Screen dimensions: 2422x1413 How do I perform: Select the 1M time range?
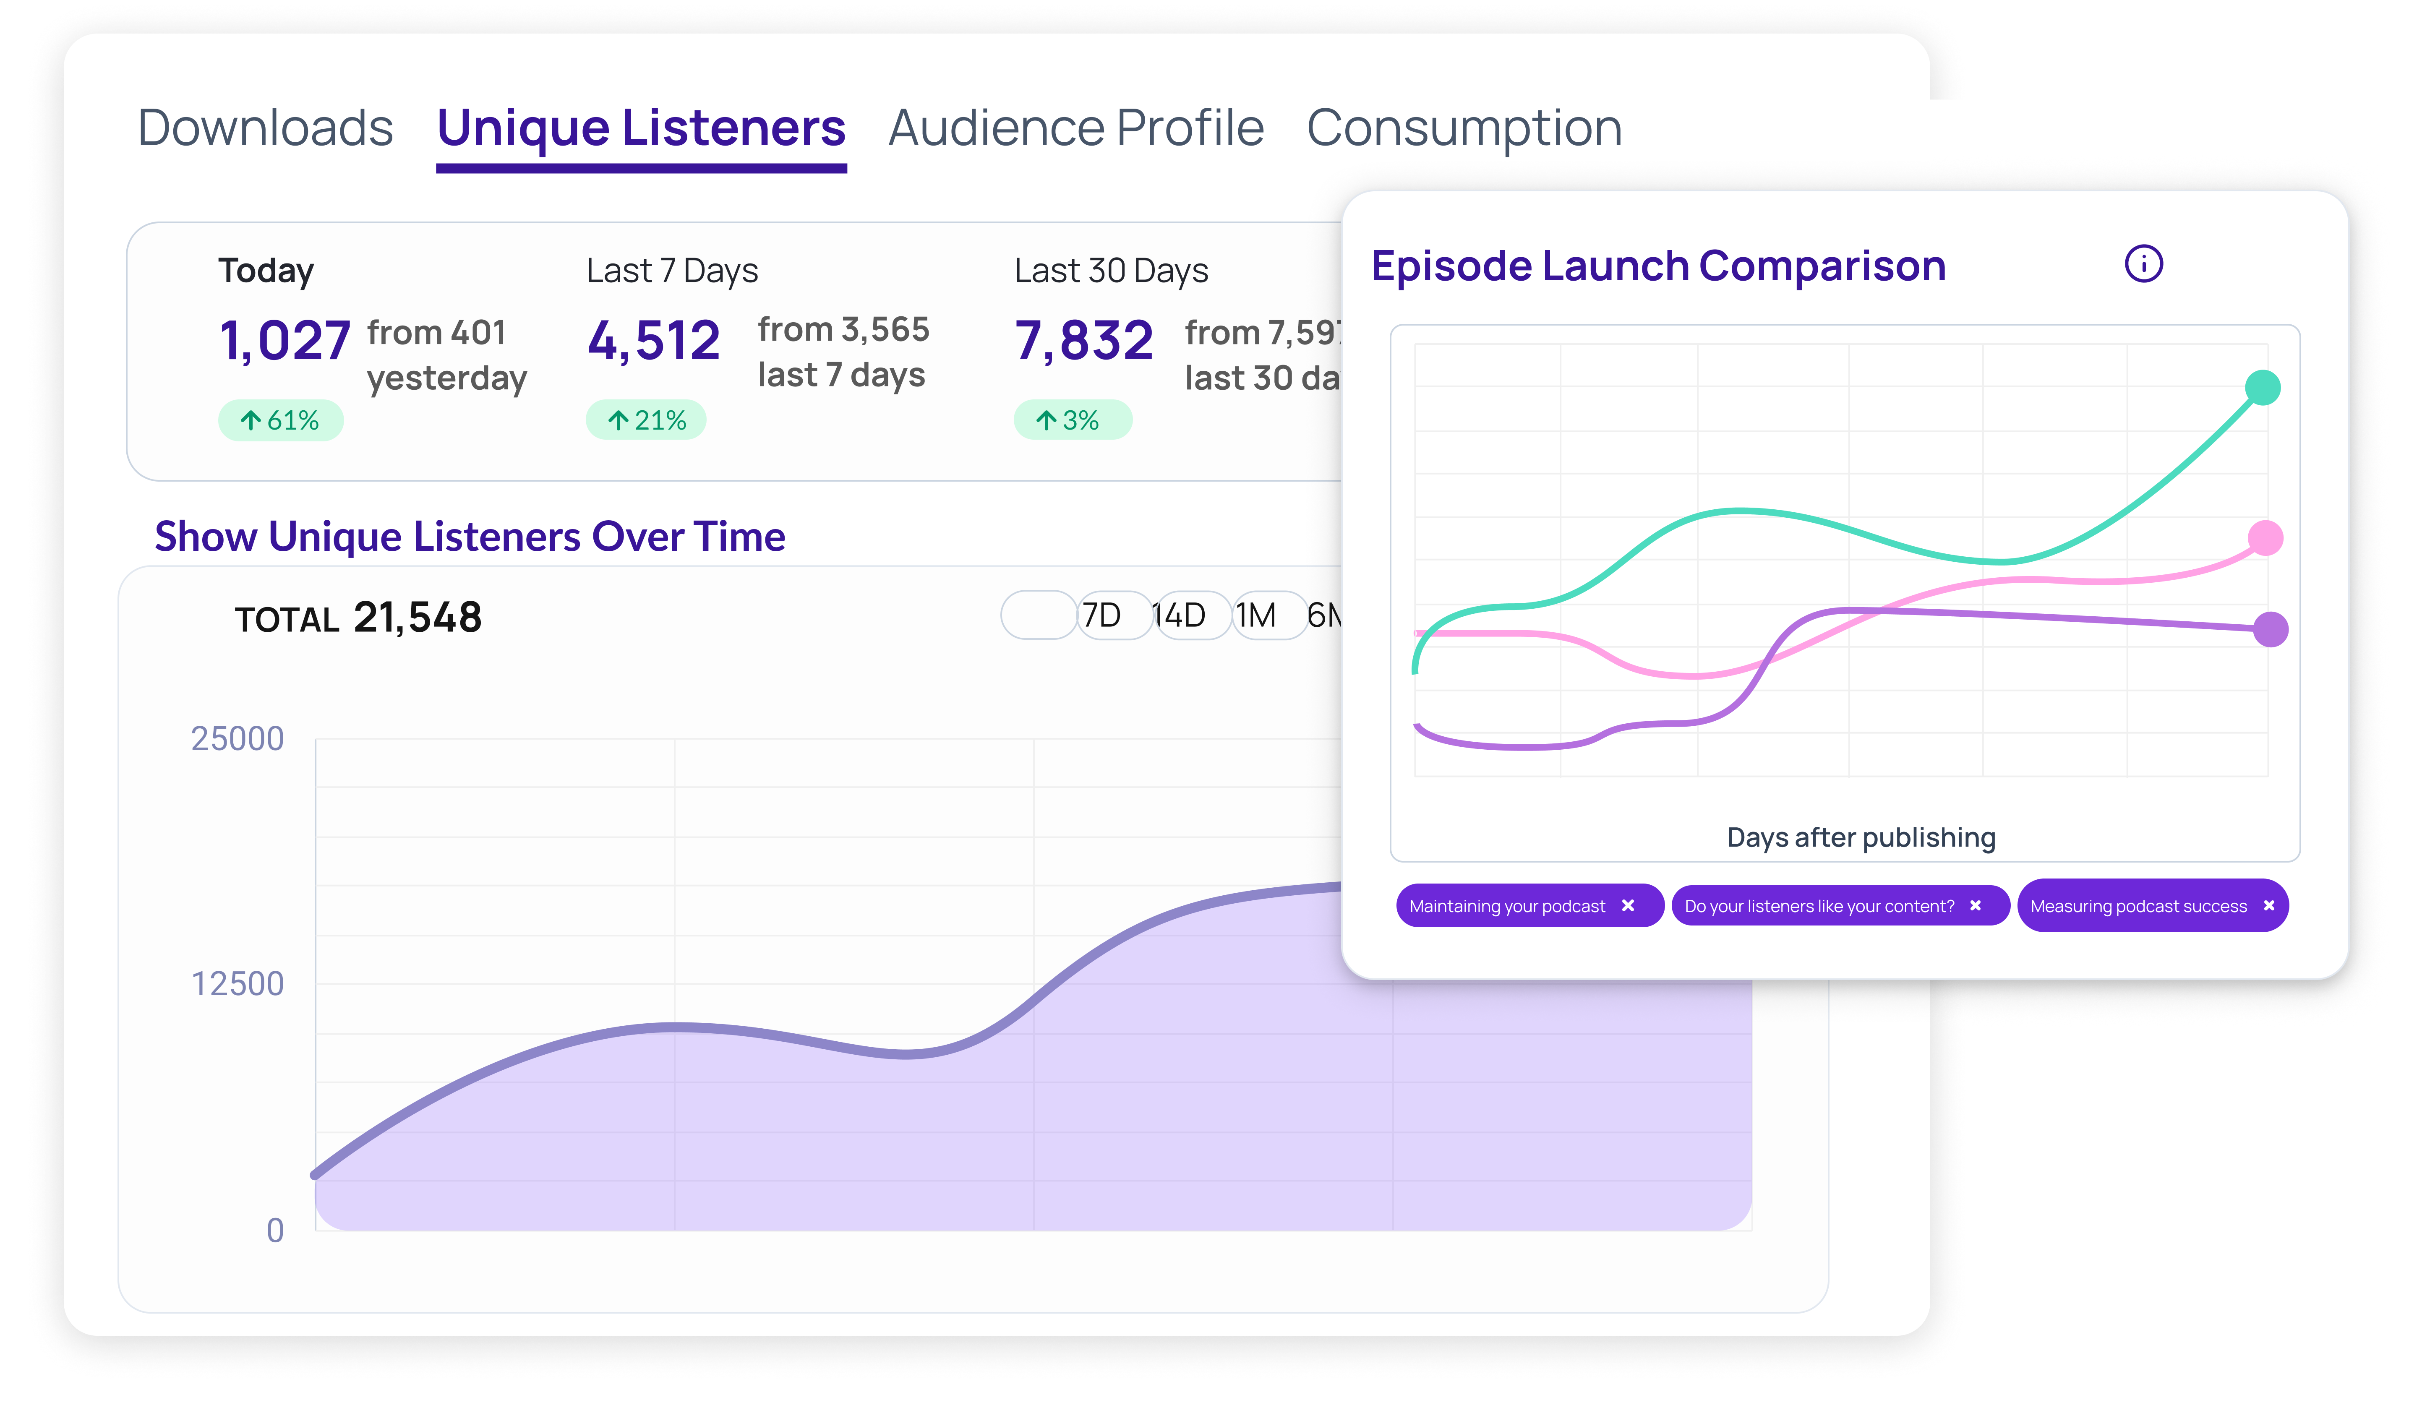click(x=1261, y=615)
